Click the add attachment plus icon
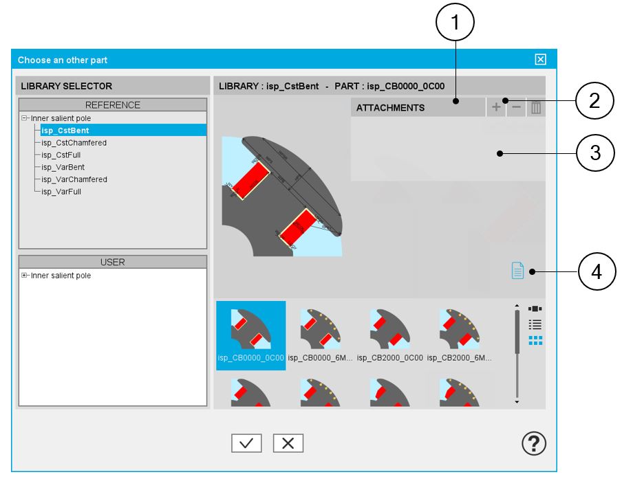Image resolution: width=622 pixels, height=481 pixels. tap(496, 108)
